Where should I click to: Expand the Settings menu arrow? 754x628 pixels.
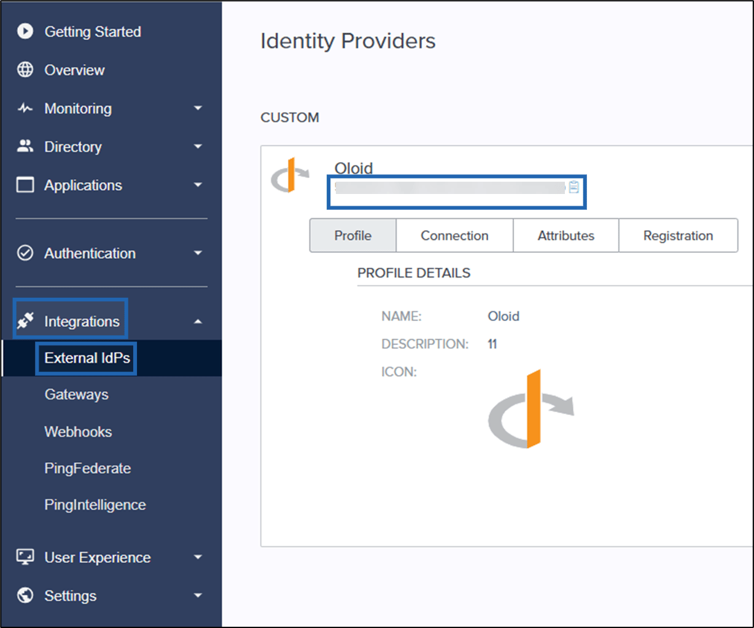click(x=198, y=595)
